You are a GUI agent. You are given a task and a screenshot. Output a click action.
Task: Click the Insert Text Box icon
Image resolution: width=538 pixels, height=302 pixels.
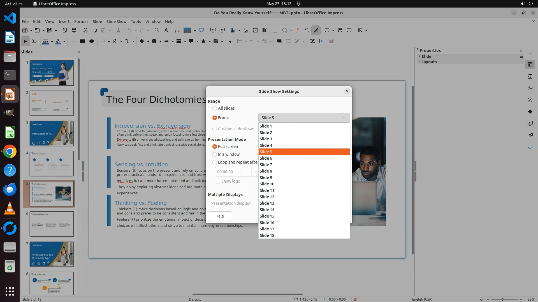click(276, 30)
